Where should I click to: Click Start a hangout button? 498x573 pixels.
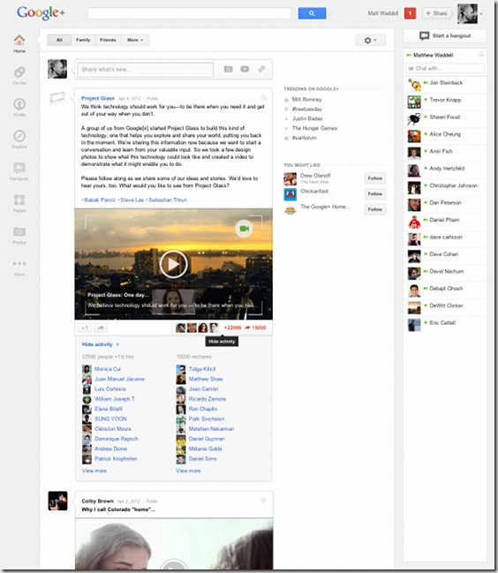[x=445, y=36]
